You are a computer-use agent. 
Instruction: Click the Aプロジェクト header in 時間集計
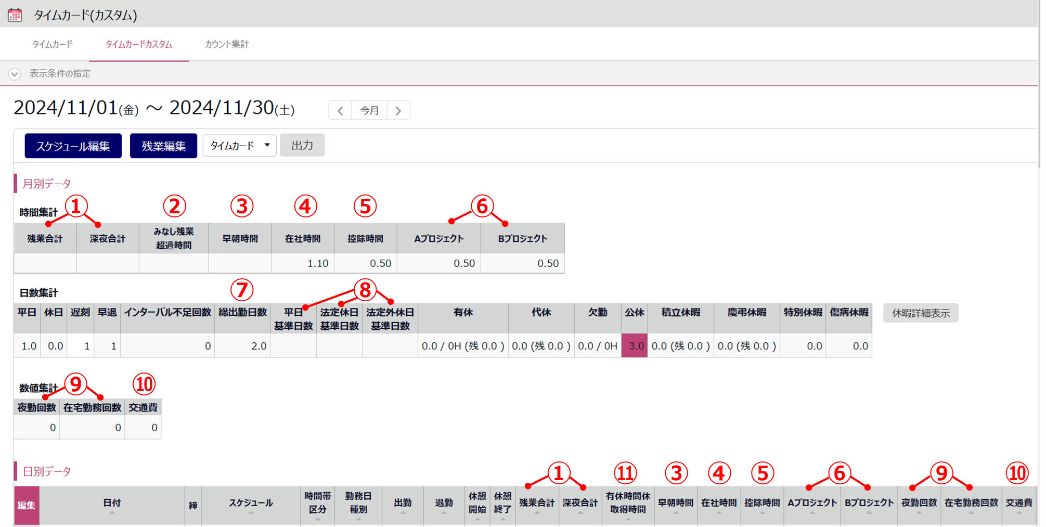coord(439,238)
